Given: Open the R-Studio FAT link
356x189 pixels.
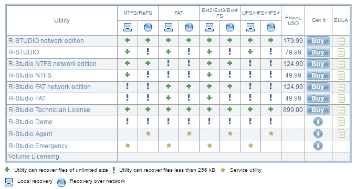Looking at the screenshot, I should pyautogui.click(x=27, y=98).
